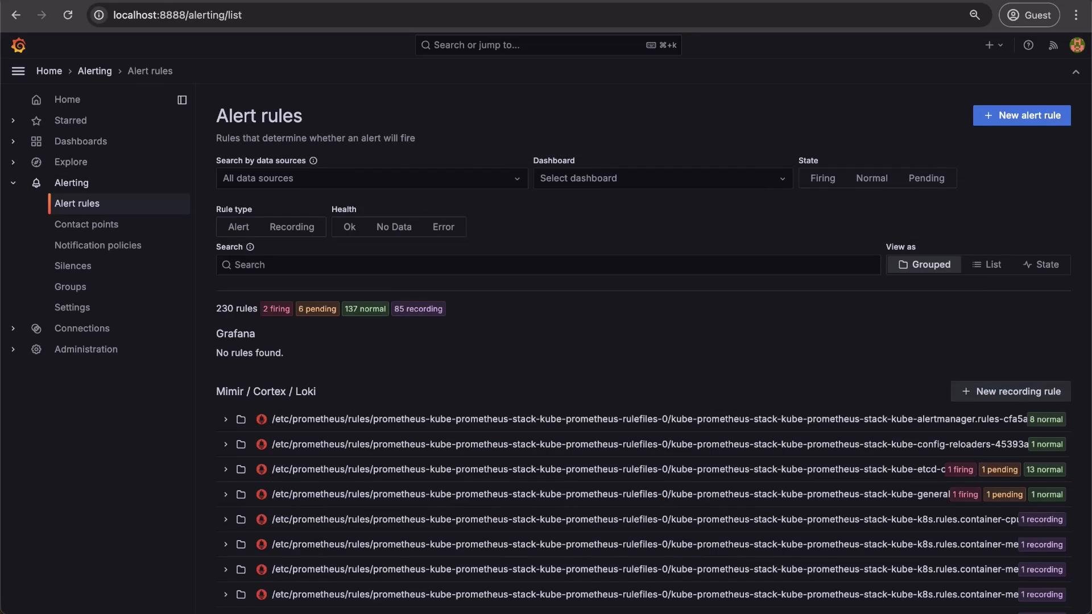Click the alert rules Search field

pyautogui.click(x=548, y=265)
